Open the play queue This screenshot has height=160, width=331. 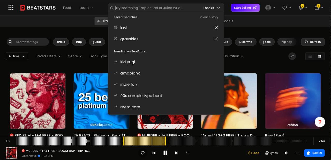[x=188, y=153]
